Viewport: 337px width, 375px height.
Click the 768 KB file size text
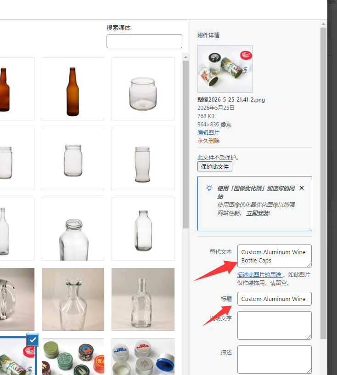point(206,116)
